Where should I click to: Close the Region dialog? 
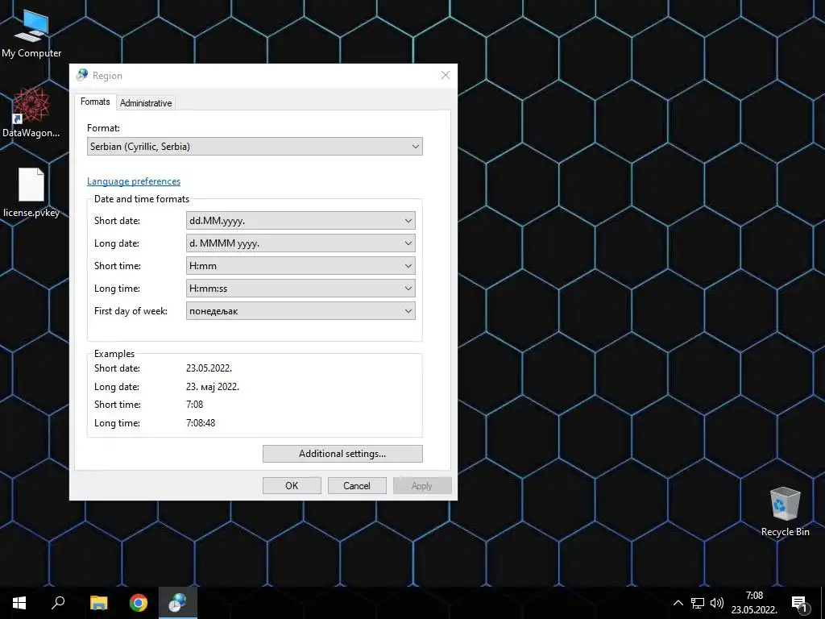click(x=445, y=75)
